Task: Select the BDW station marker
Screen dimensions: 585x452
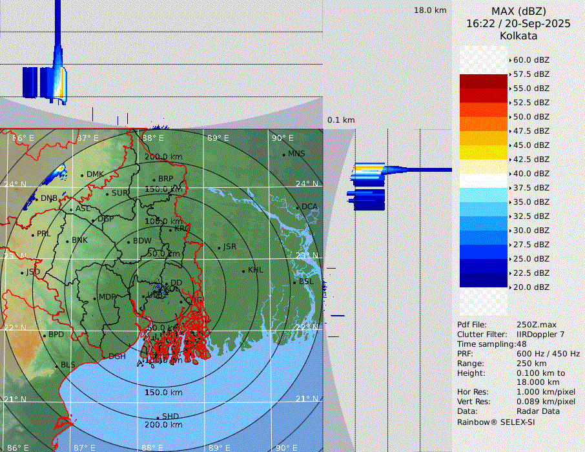Action: click(x=128, y=241)
